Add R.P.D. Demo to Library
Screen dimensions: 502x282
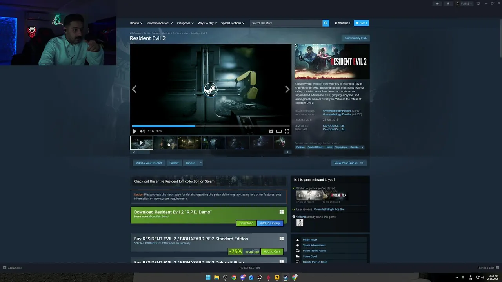pyautogui.click(x=270, y=223)
